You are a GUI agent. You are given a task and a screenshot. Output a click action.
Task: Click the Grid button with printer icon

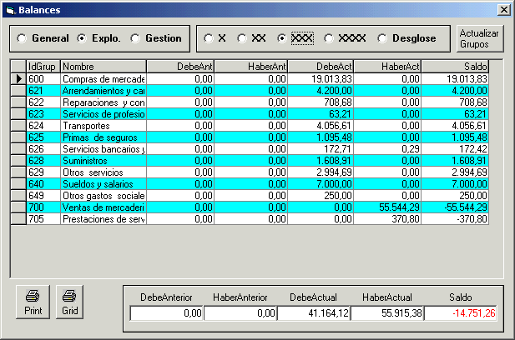(70, 302)
